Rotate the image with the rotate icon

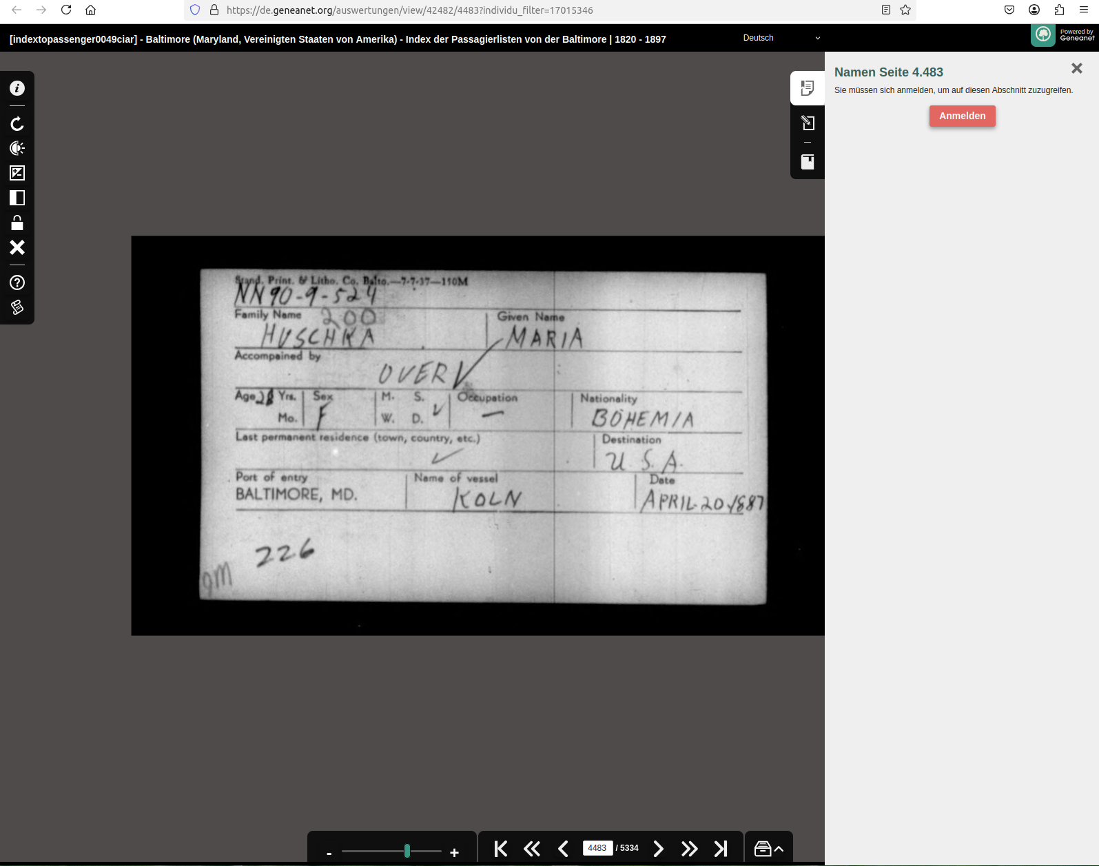[x=17, y=124]
